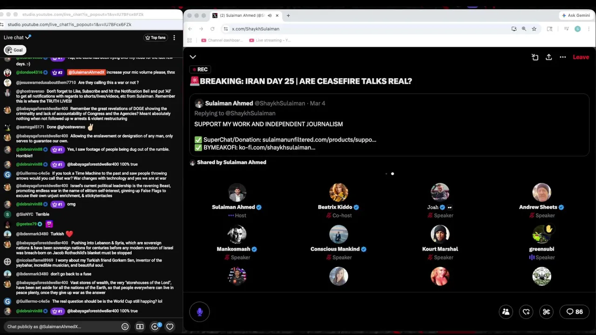The image size is (596, 335).
Task: Toggle the purple microphone in the Space
Action: 200,312
